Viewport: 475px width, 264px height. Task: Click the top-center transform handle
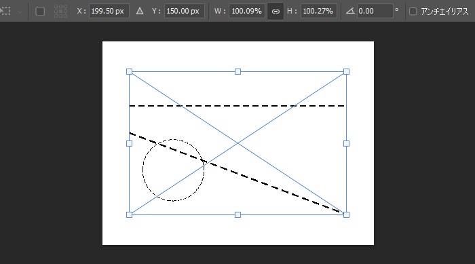237,71
